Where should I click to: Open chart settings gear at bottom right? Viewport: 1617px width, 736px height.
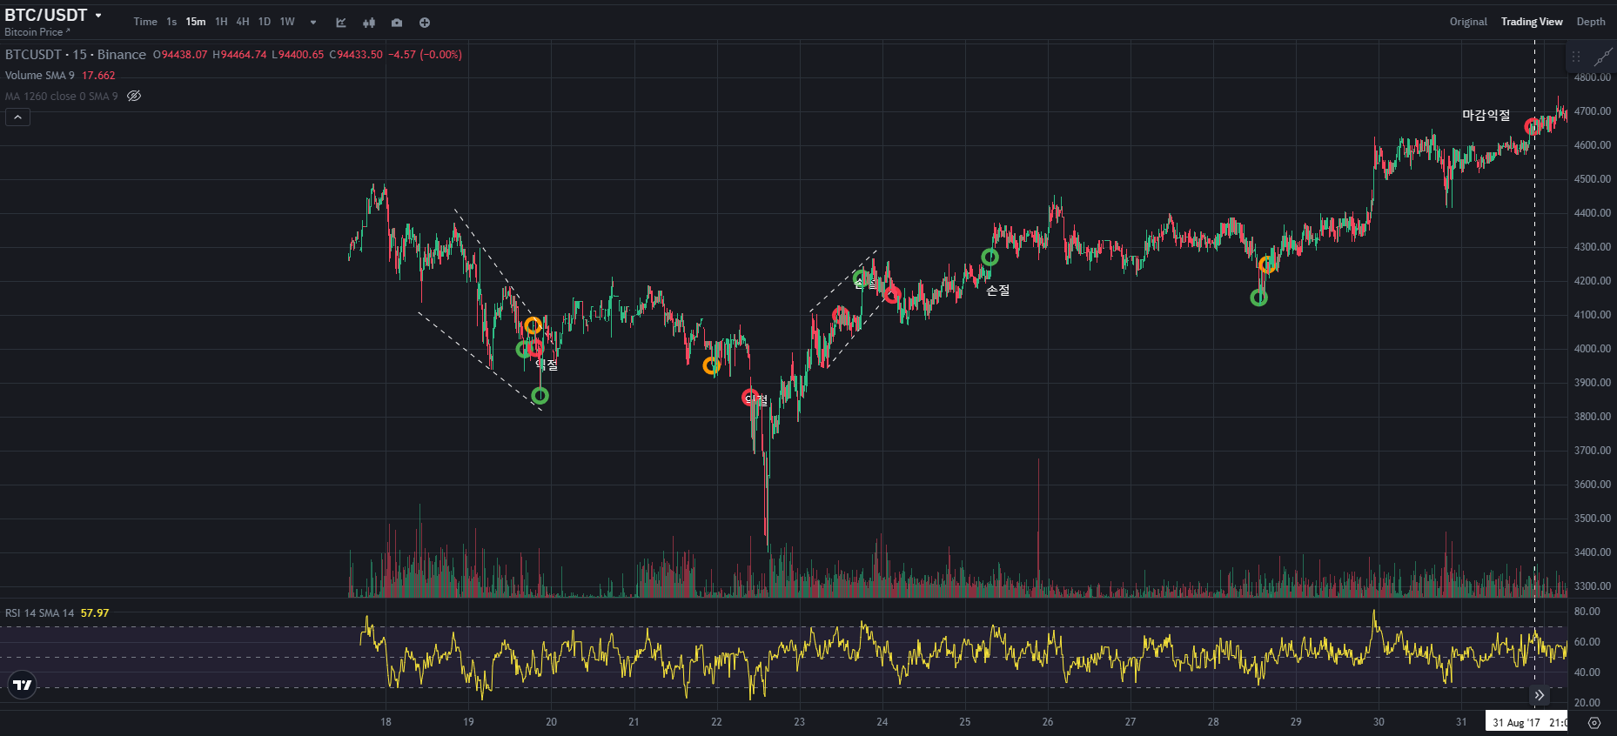pyautogui.click(x=1594, y=723)
